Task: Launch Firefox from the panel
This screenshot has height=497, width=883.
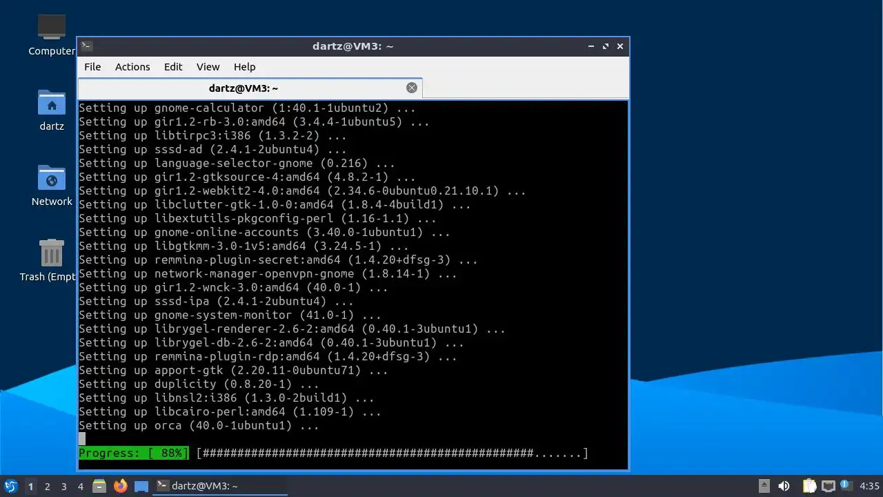Action: (x=121, y=486)
